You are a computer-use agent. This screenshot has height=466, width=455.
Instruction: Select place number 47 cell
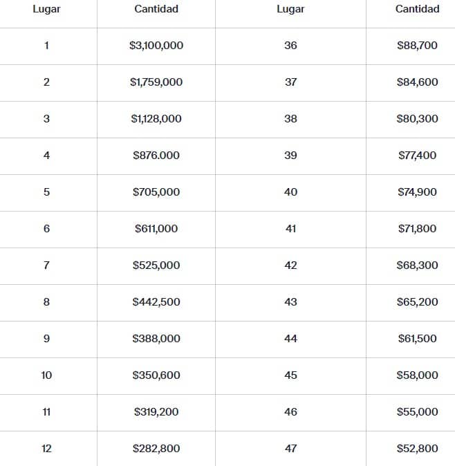click(x=290, y=449)
